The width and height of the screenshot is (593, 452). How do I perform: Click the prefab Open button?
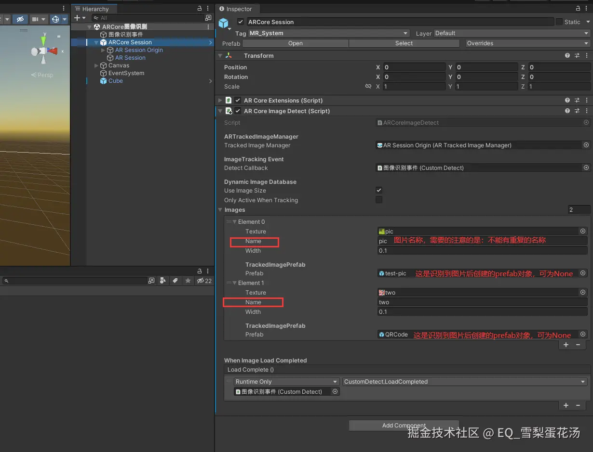click(x=296, y=43)
